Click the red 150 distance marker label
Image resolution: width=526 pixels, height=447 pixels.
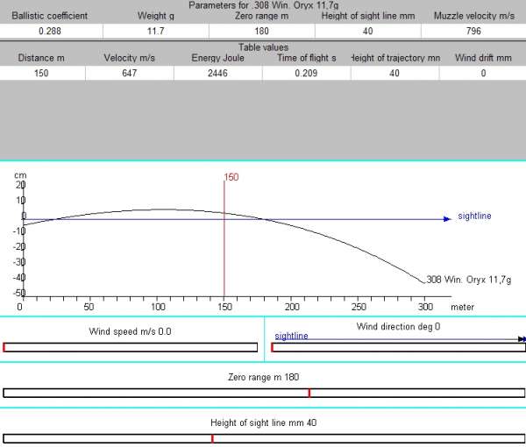click(x=231, y=177)
